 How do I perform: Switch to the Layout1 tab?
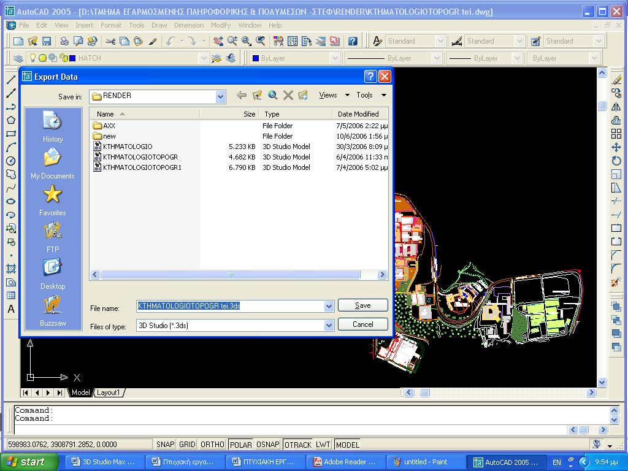click(x=108, y=392)
